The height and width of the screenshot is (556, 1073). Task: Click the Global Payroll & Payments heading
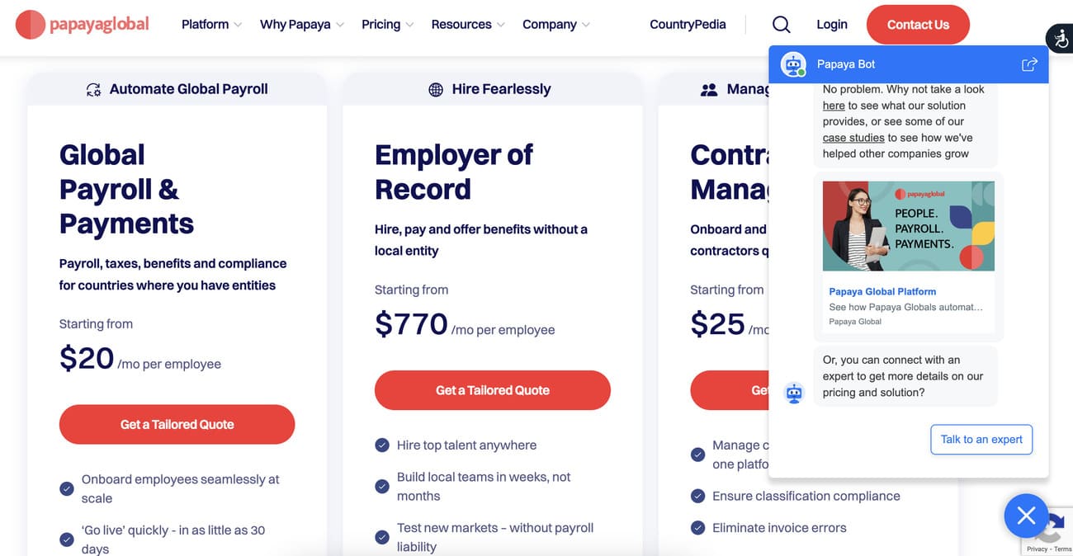coord(127,189)
